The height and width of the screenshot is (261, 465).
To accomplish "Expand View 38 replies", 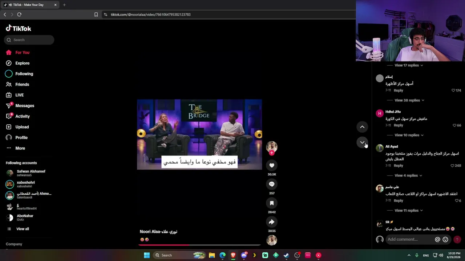I will (409, 100).
